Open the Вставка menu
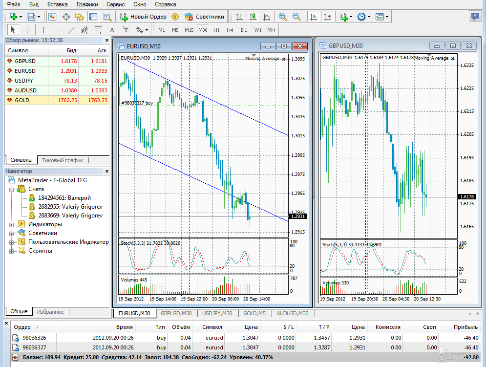This screenshot has width=486, height=367. click(x=57, y=4)
